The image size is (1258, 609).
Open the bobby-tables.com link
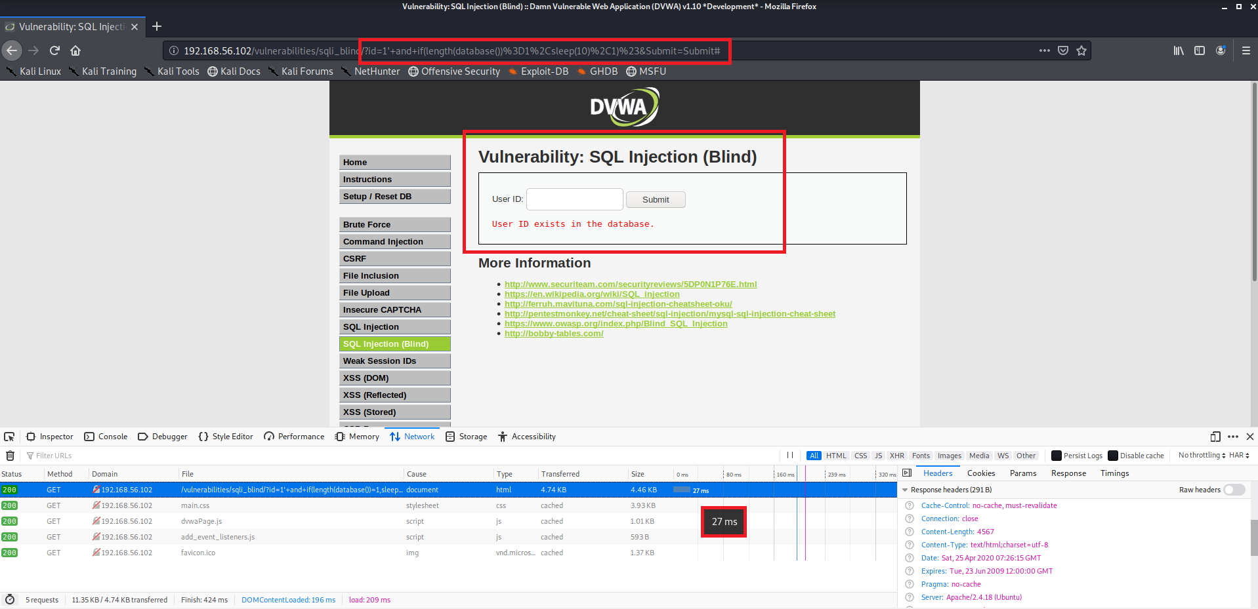(554, 334)
